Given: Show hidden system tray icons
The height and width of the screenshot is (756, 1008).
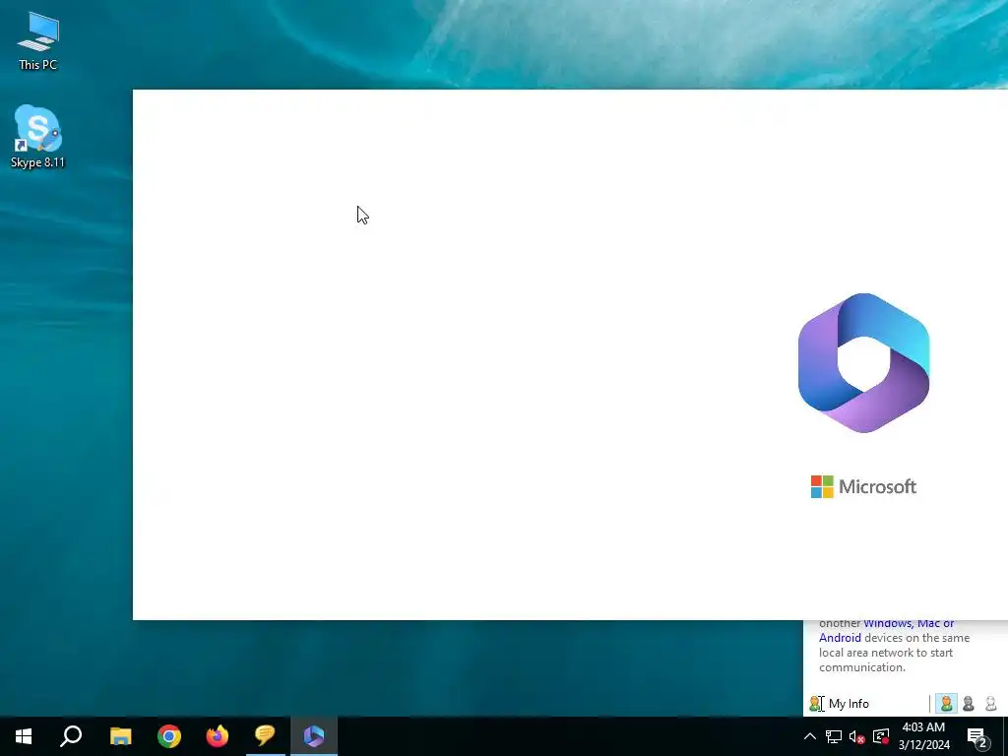Looking at the screenshot, I should [x=810, y=736].
